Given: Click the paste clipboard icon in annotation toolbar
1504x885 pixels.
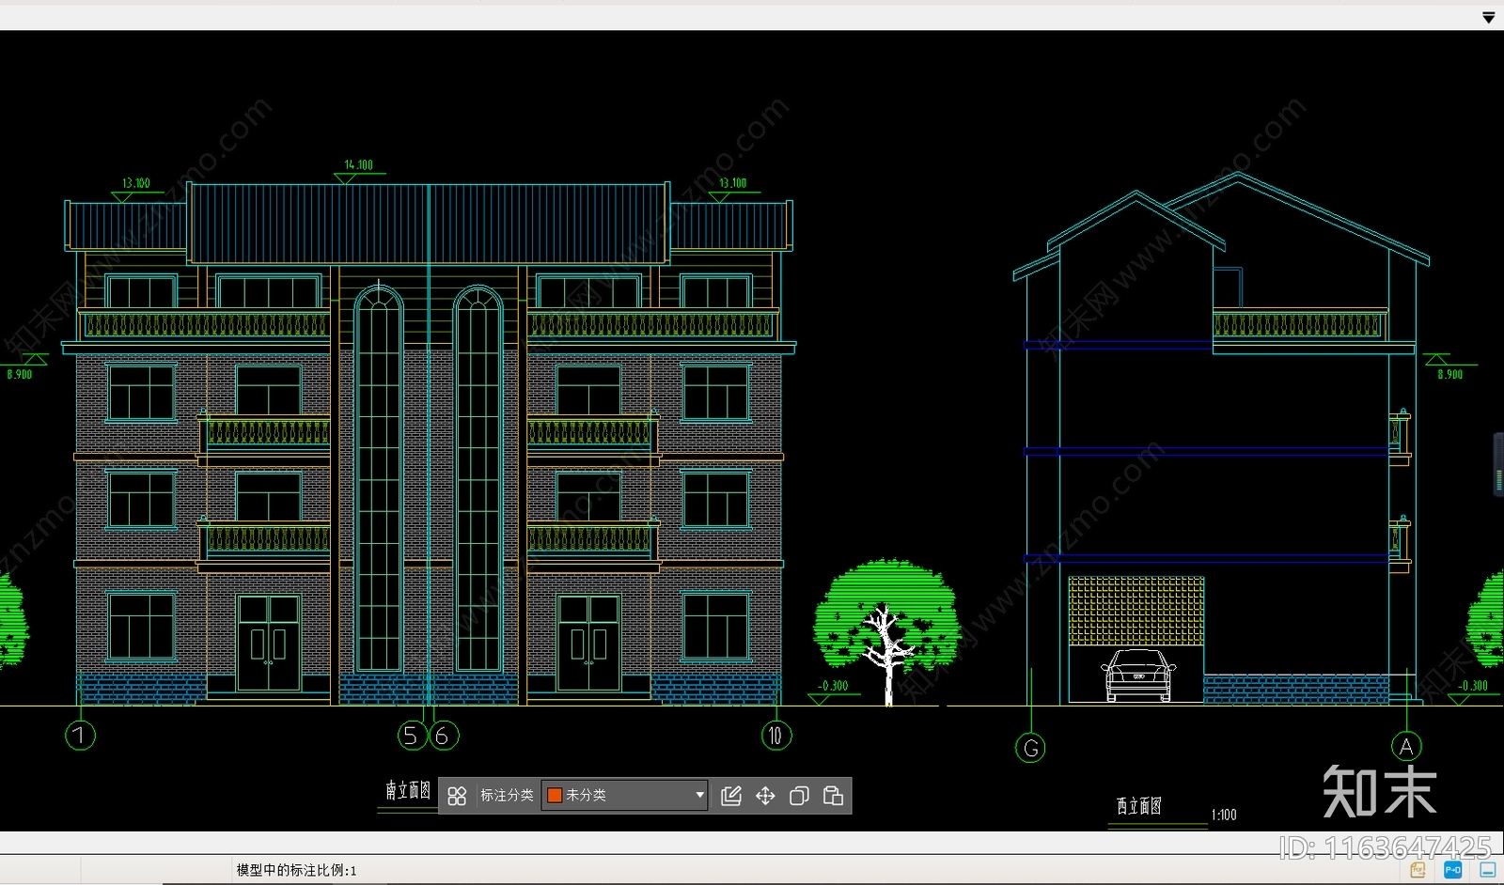Looking at the screenshot, I should click(833, 796).
